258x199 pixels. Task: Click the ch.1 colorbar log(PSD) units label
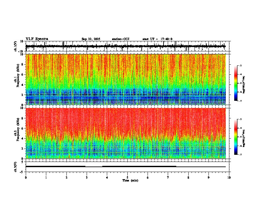(244, 85)
